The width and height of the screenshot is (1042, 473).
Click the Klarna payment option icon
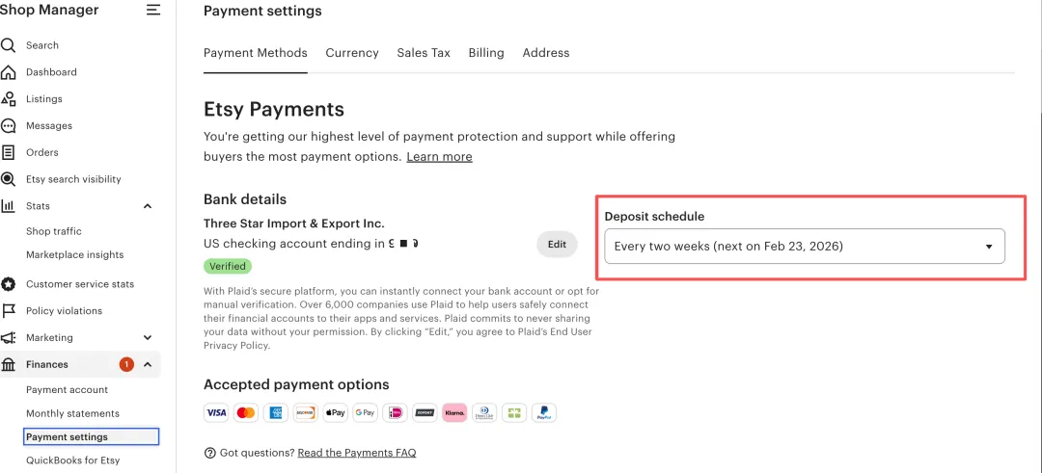coord(454,413)
